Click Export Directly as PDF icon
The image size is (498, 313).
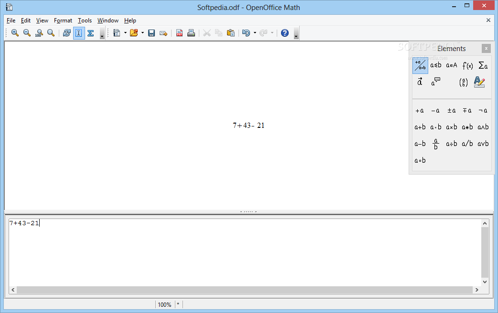click(x=179, y=32)
